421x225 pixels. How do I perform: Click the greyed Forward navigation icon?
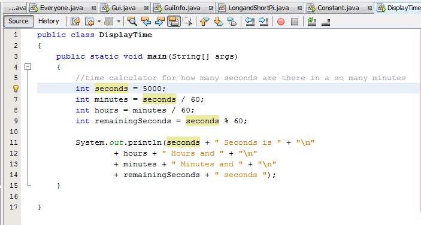(109, 21)
